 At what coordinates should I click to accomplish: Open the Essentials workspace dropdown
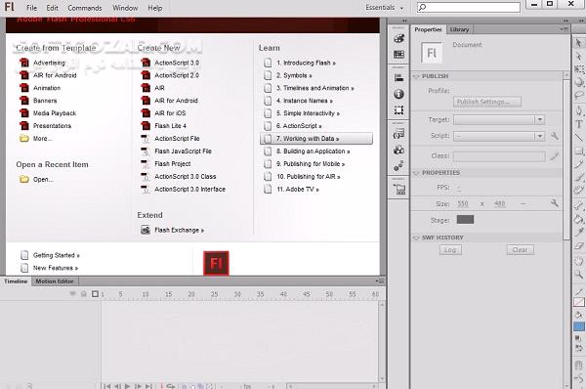tap(384, 8)
